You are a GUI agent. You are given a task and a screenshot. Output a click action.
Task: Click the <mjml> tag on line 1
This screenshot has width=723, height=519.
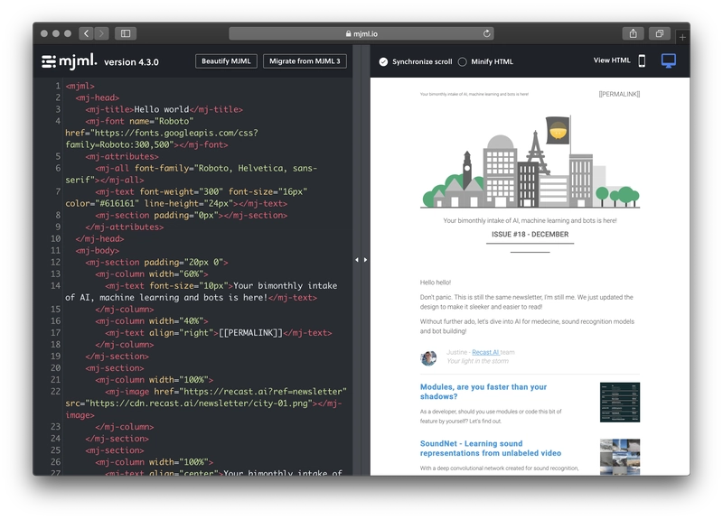click(x=80, y=86)
